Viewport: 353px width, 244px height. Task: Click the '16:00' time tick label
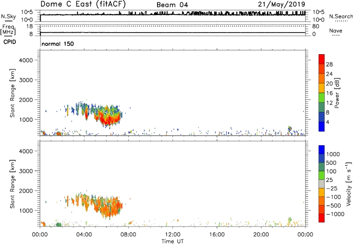coord(217,235)
